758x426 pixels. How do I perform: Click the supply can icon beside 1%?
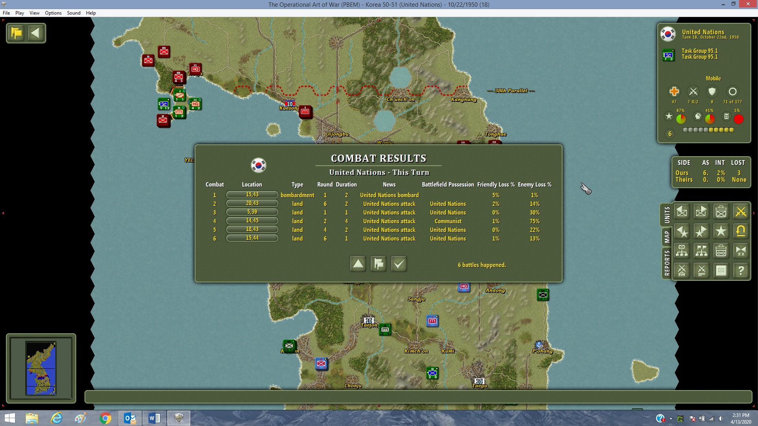pyautogui.click(x=726, y=116)
